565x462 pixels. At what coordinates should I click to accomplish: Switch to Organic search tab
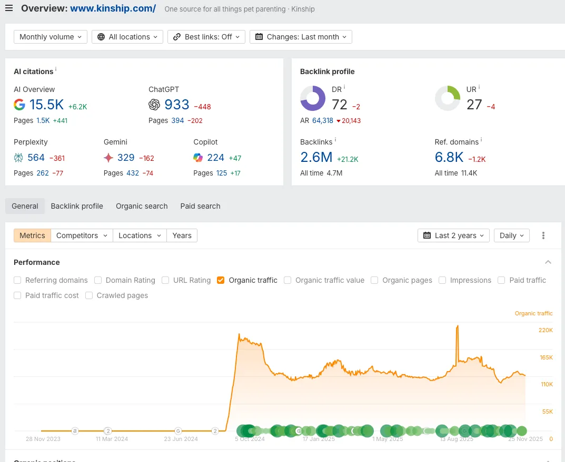point(142,206)
